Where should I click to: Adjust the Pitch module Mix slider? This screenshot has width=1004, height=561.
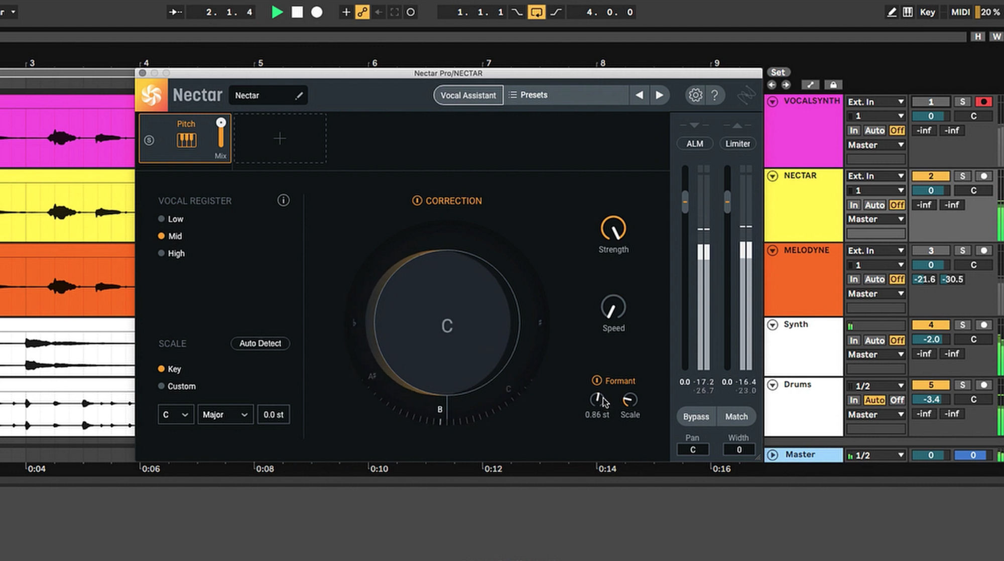coord(221,134)
